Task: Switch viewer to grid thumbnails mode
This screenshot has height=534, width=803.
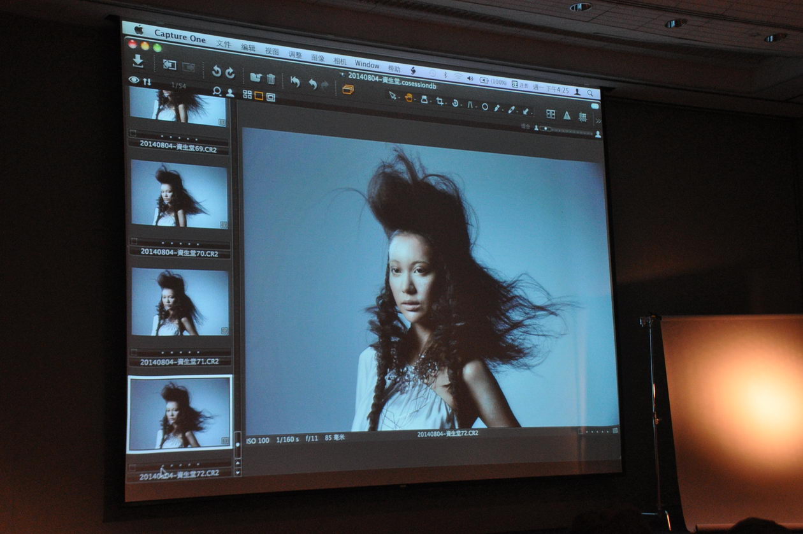Action: click(x=247, y=94)
